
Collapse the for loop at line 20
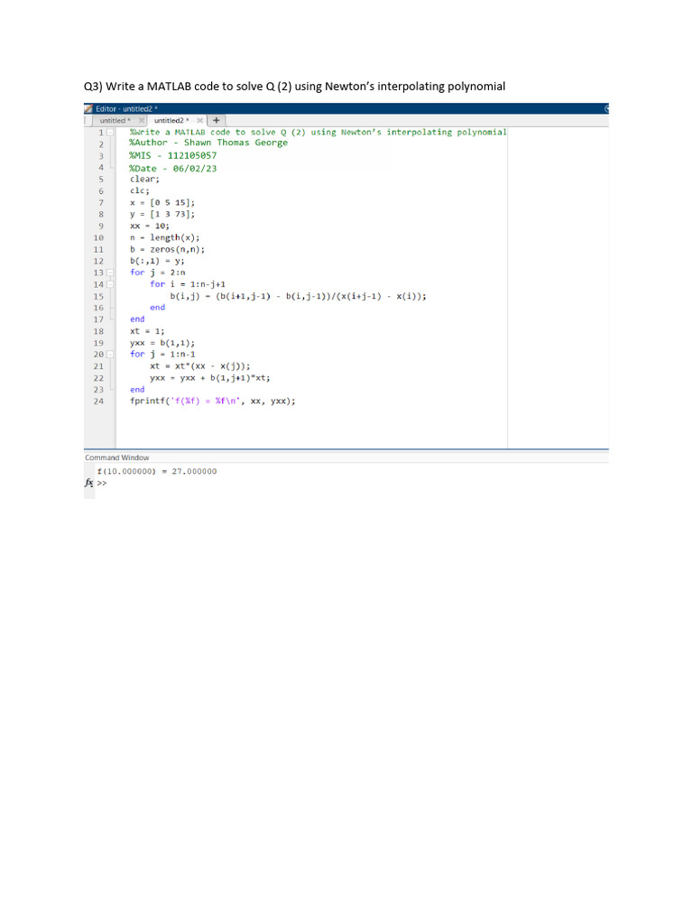(x=111, y=355)
